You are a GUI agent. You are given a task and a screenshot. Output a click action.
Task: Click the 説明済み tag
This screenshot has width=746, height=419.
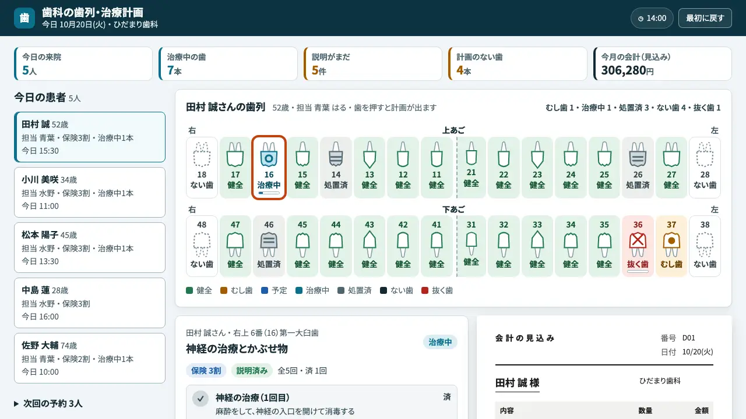click(252, 371)
